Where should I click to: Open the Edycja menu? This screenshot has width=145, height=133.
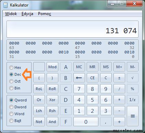27,14
